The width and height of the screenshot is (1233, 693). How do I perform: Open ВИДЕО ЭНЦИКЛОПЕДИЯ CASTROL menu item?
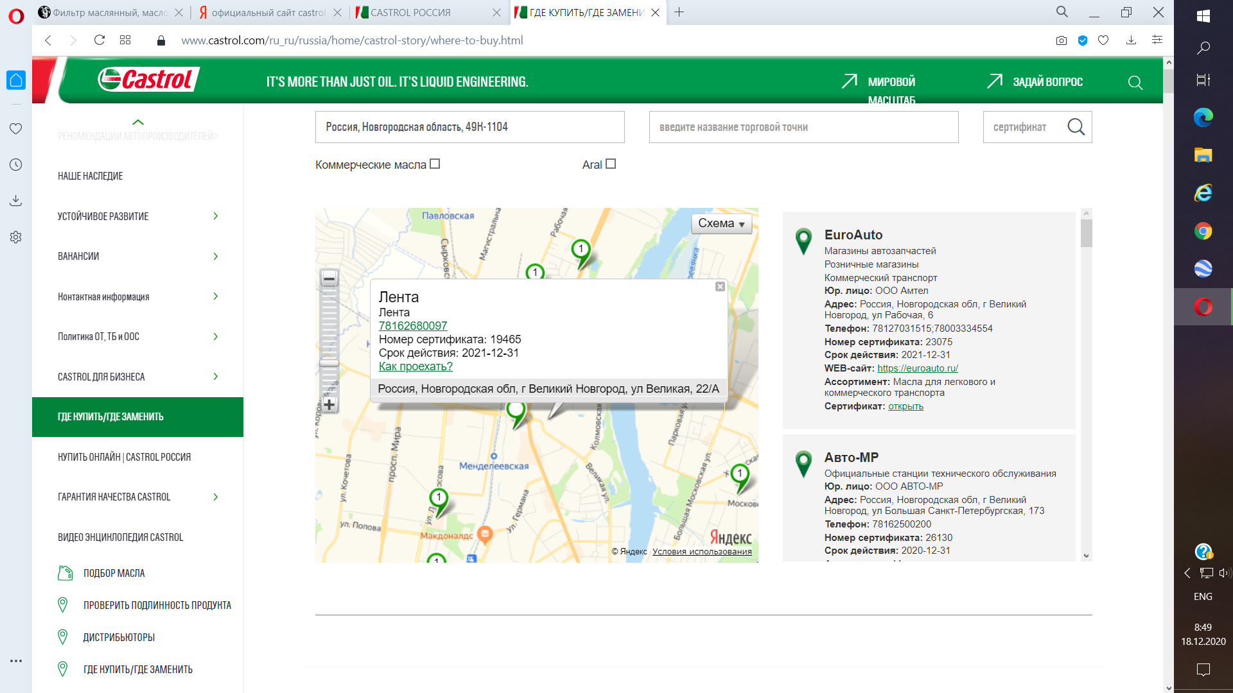pyautogui.click(x=120, y=537)
